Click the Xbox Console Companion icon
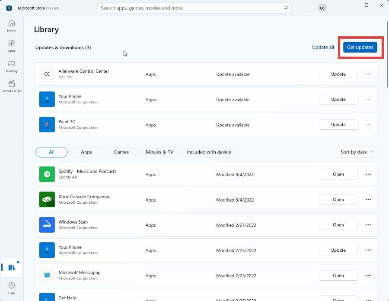This screenshot has width=389, height=301. tap(47, 199)
